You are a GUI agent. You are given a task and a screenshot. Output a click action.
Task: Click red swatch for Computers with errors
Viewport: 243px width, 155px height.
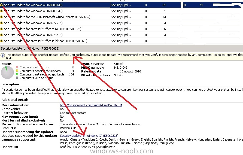pyautogui.click(x=17, y=67)
